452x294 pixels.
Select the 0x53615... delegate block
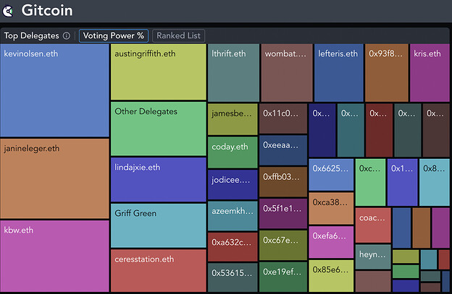point(233,277)
